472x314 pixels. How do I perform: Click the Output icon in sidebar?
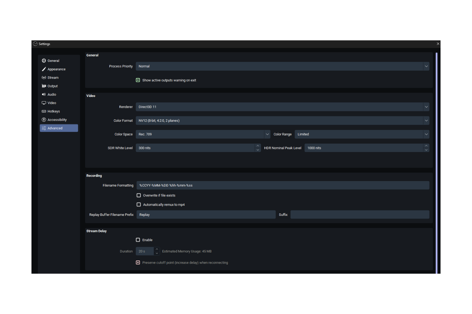(44, 86)
